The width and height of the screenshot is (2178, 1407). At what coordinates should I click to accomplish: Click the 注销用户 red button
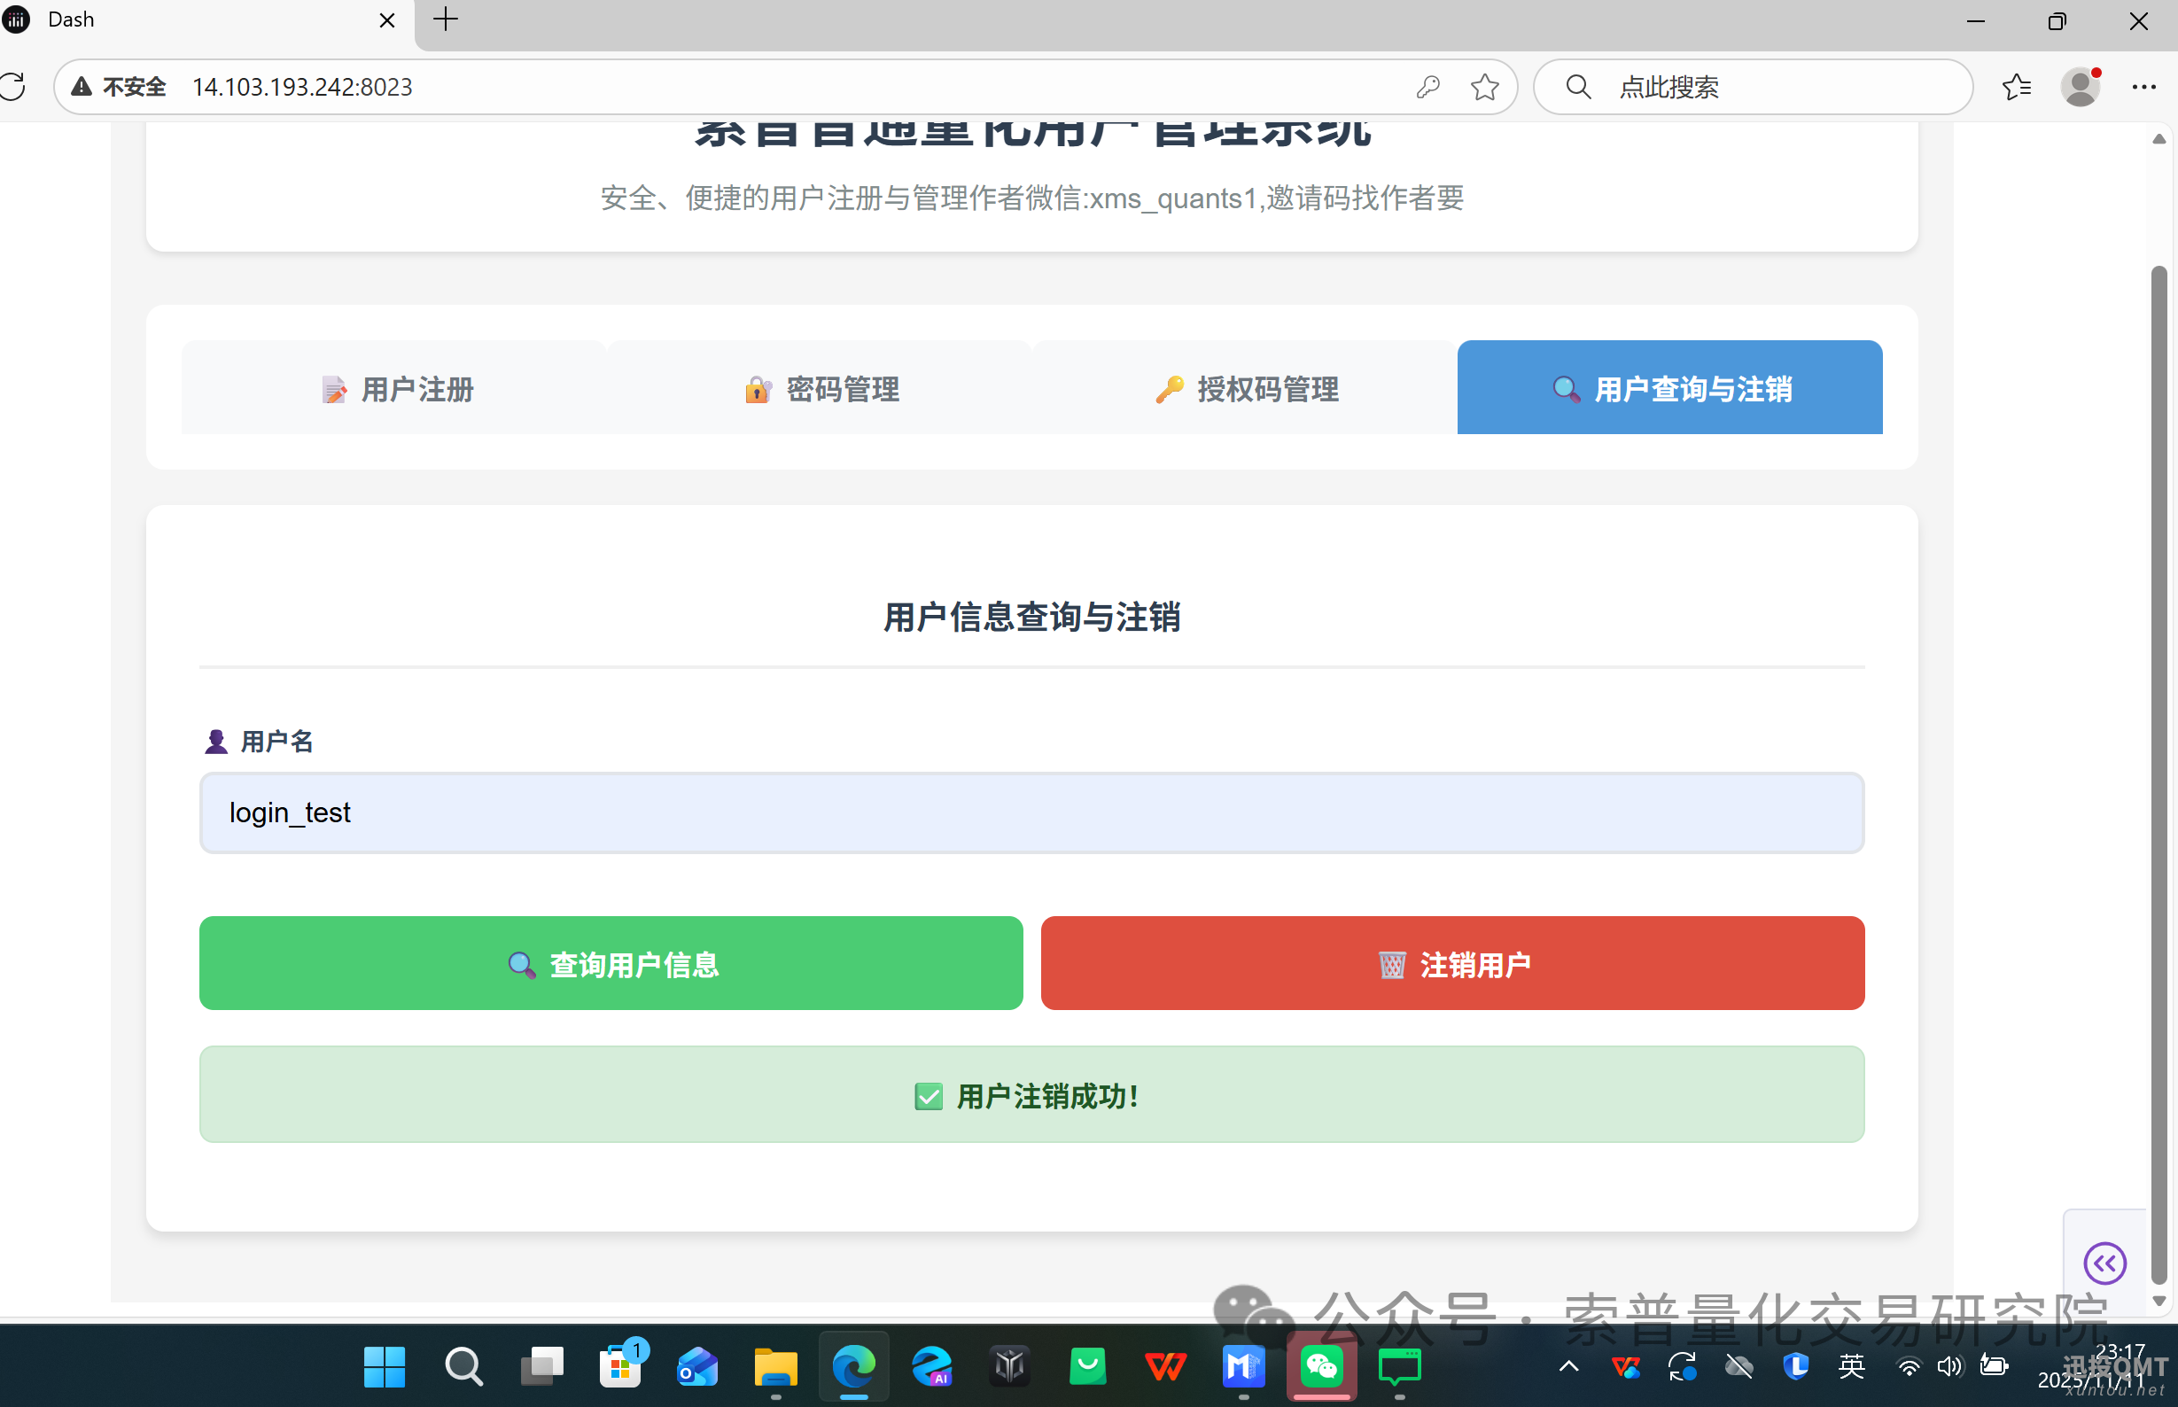pyautogui.click(x=1451, y=963)
